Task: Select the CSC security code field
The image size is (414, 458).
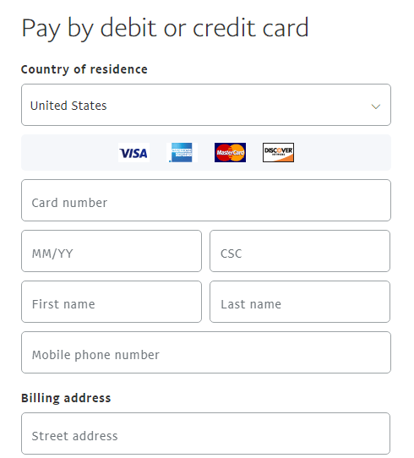Action: point(300,251)
